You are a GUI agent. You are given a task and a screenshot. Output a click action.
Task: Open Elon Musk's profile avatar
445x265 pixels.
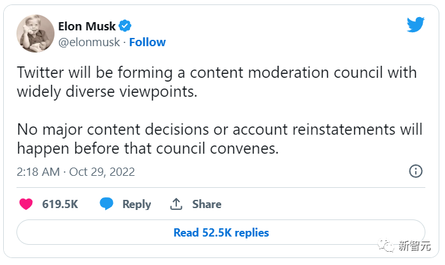(35, 32)
